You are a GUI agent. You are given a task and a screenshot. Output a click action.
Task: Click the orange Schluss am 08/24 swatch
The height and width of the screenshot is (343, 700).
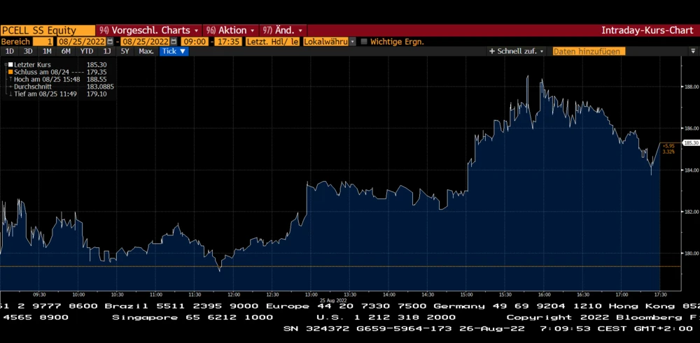[x=10, y=72]
